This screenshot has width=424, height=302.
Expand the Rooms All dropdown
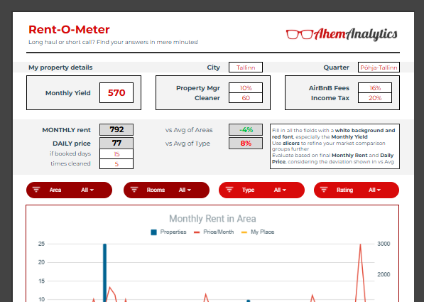pyautogui.click(x=185, y=190)
